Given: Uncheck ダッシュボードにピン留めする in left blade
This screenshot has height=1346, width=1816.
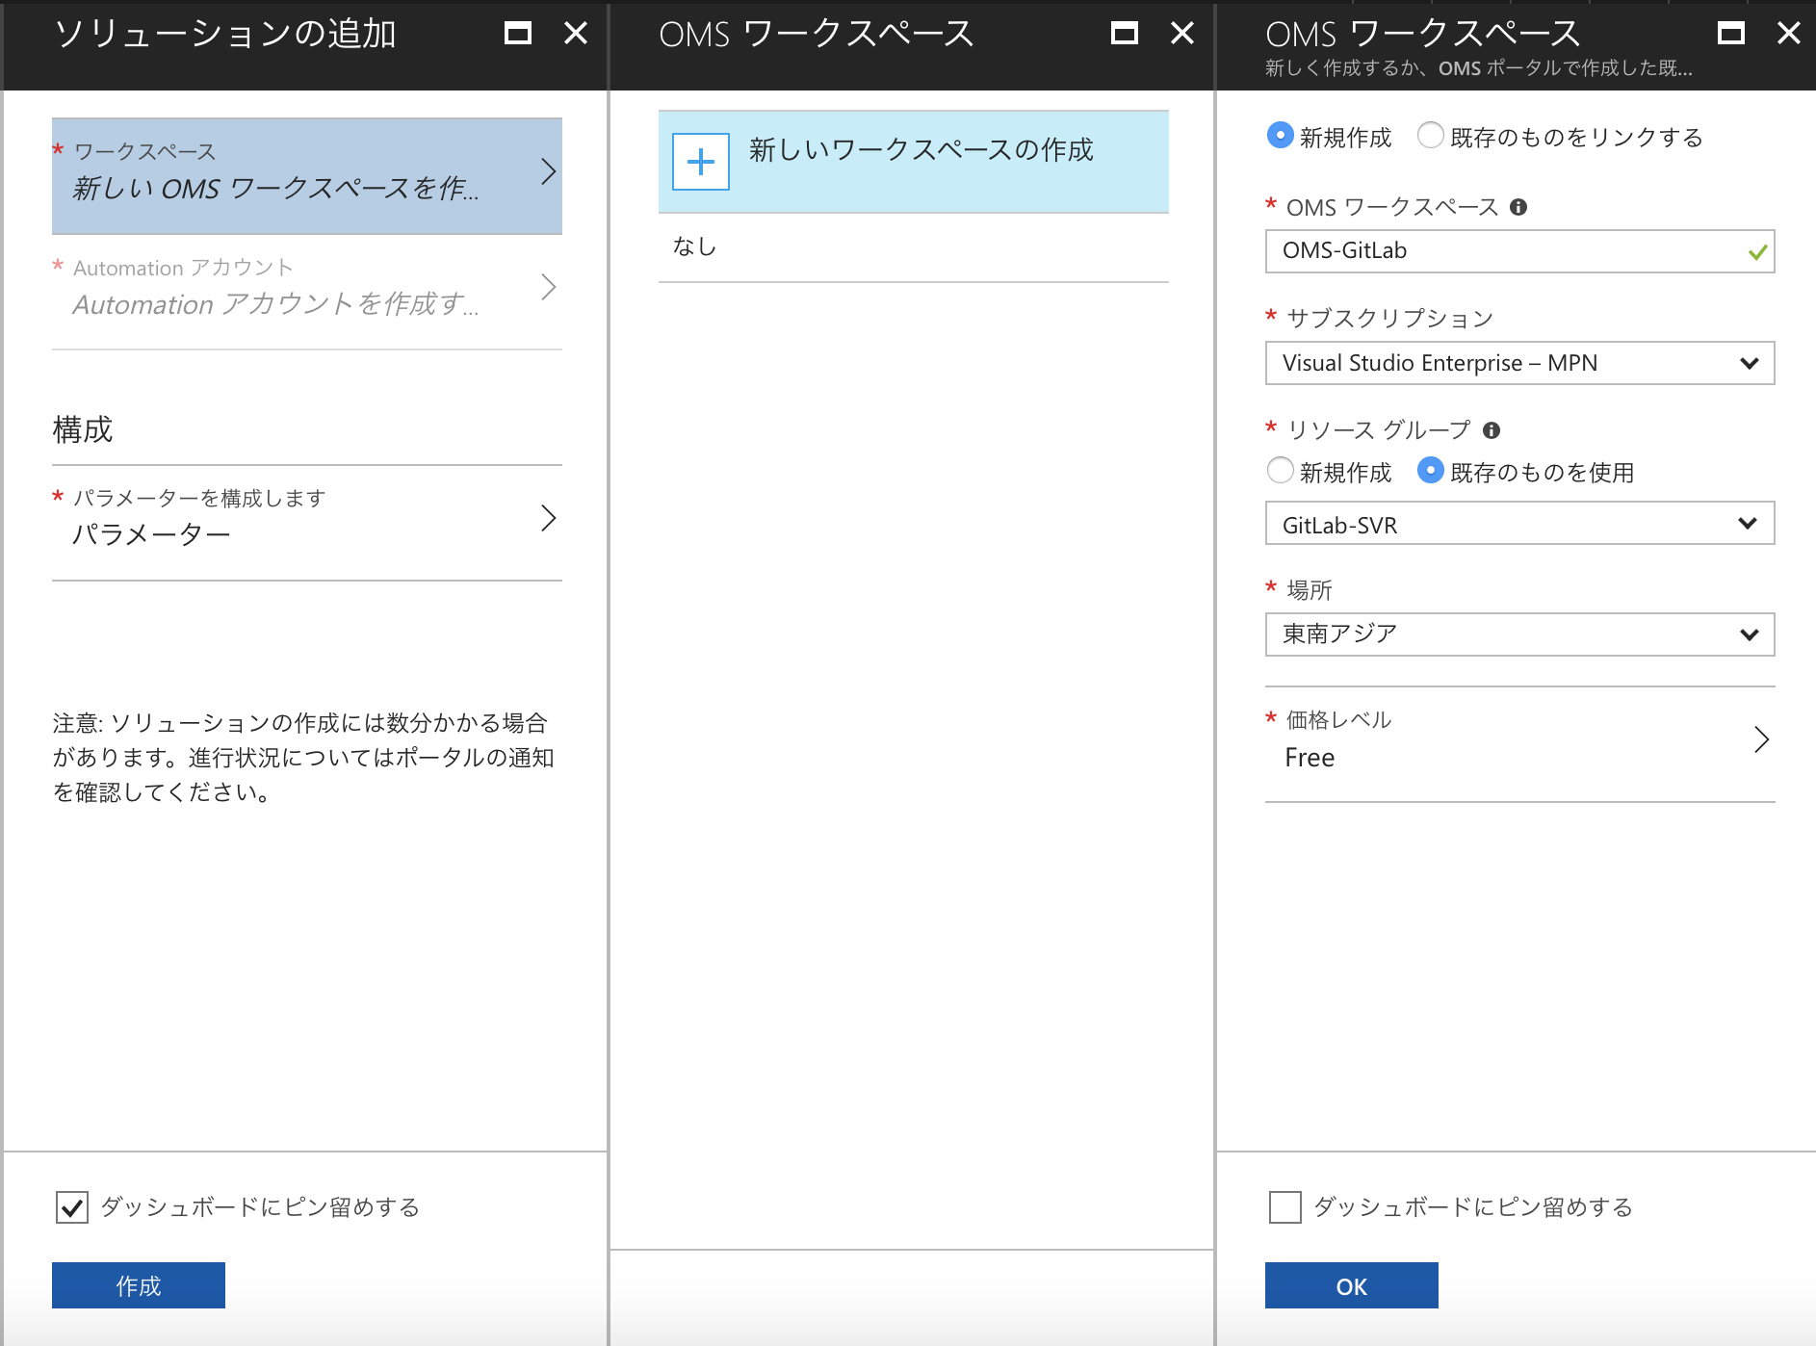Looking at the screenshot, I should (x=72, y=1207).
